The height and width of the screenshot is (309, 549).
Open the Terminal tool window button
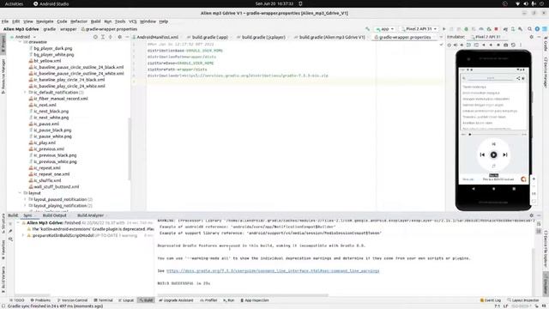(x=103, y=300)
